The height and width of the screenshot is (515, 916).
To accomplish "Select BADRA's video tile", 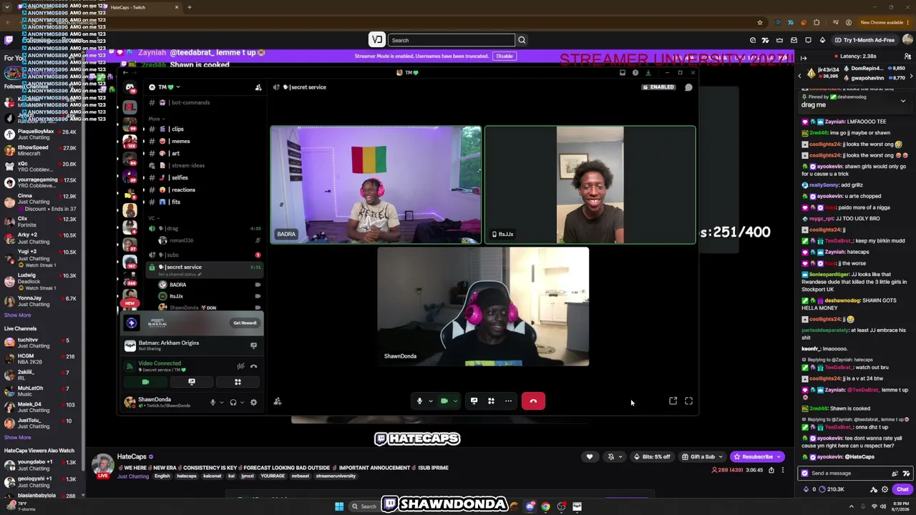I will click(x=376, y=185).
